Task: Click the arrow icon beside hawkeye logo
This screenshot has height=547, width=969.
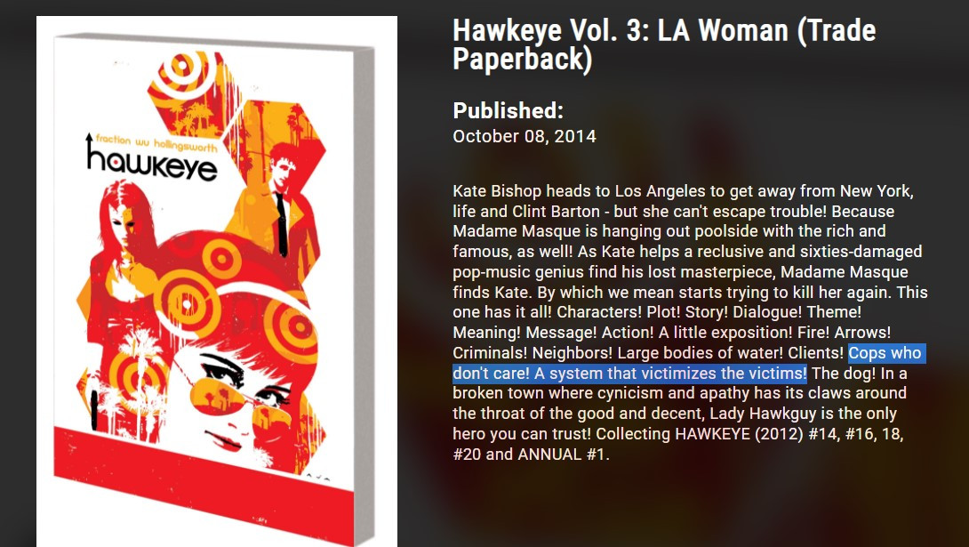Action: coord(89,149)
